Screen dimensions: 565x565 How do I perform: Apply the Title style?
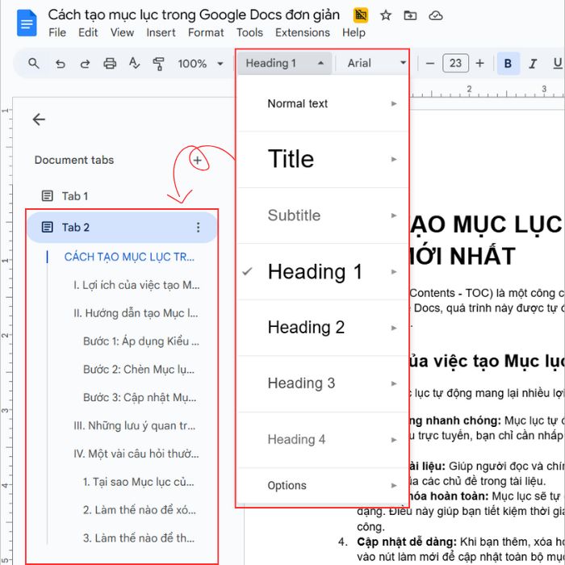tap(323, 160)
